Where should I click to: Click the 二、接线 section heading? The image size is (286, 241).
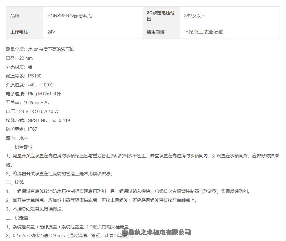coord(15,182)
